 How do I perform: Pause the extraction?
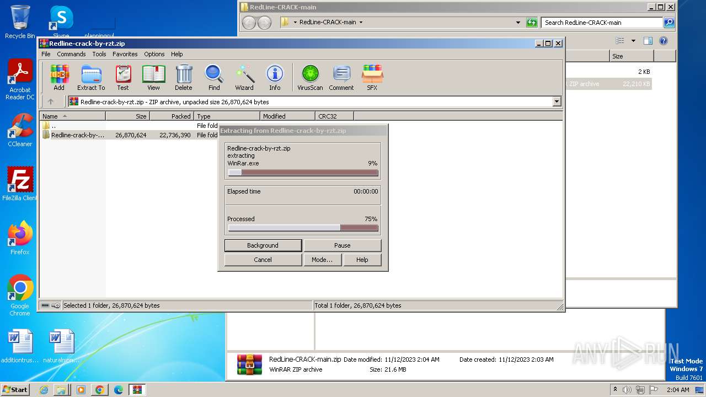pos(342,245)
